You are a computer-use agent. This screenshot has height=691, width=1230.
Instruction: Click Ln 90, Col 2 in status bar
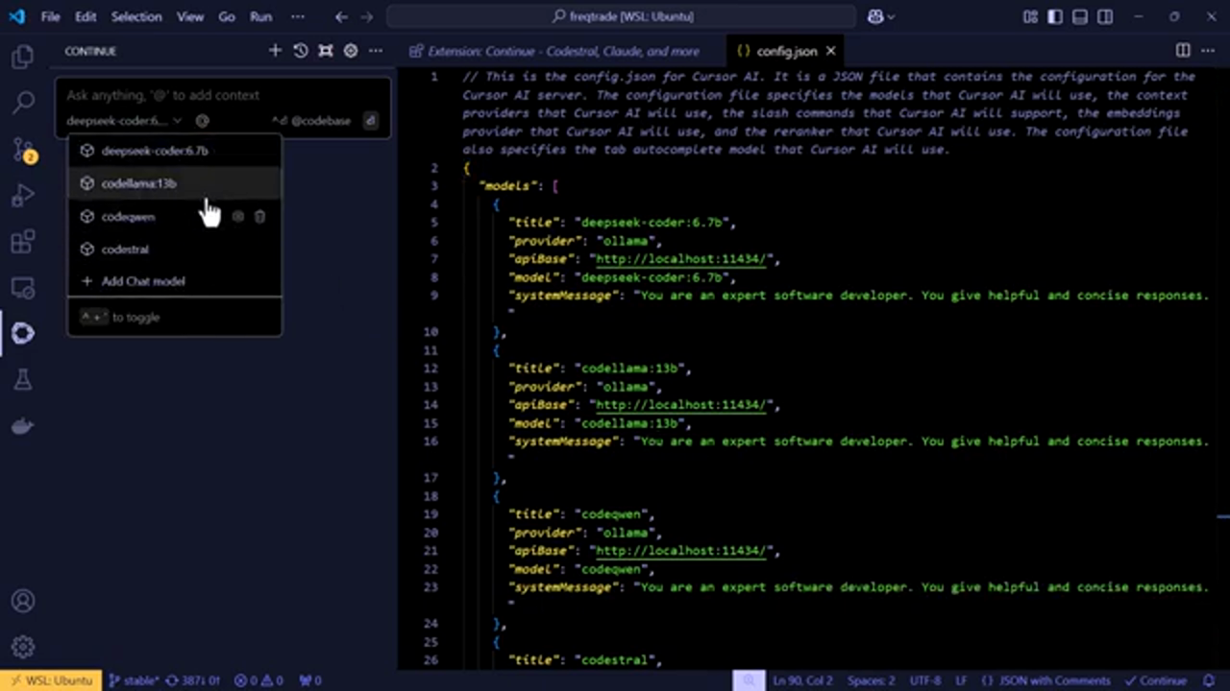click(802, 680)
